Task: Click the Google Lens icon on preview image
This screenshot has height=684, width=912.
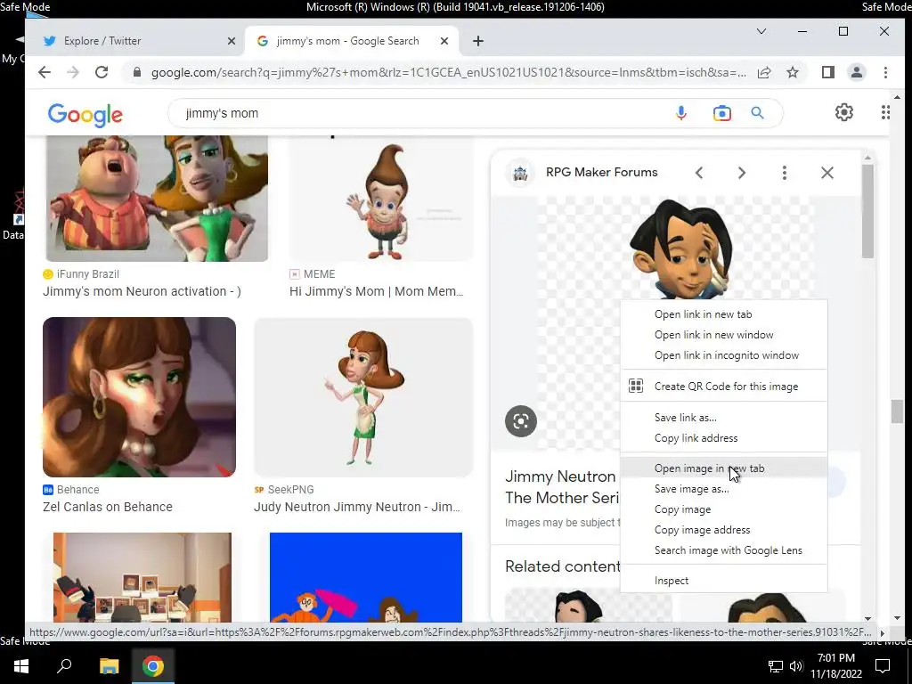Action: 521,421
